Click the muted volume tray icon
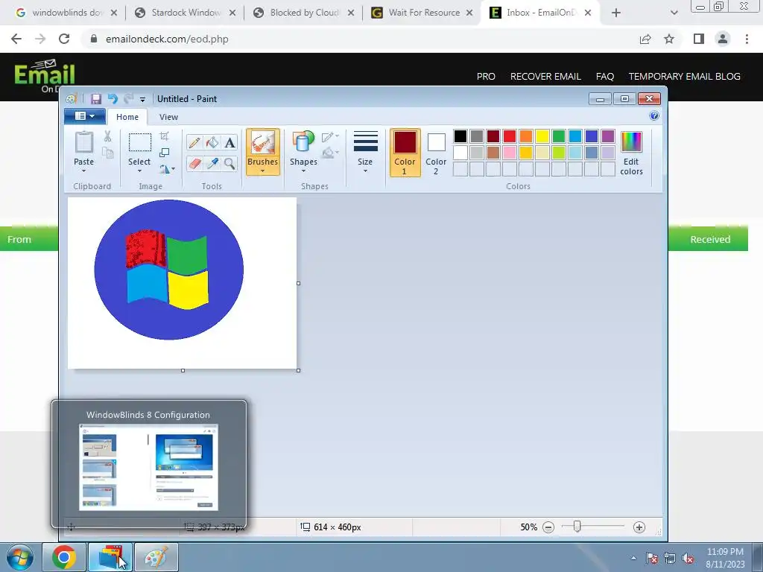This screenshot has height=572, width=763. [688, 559]
